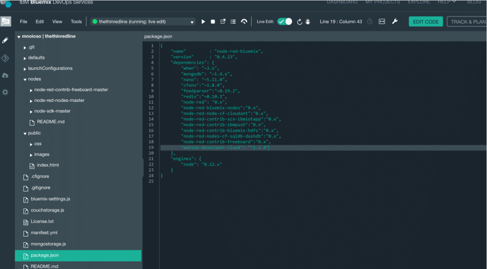Open the Git repository sidebar icon

pyautogui.click(x=5, y=58)
